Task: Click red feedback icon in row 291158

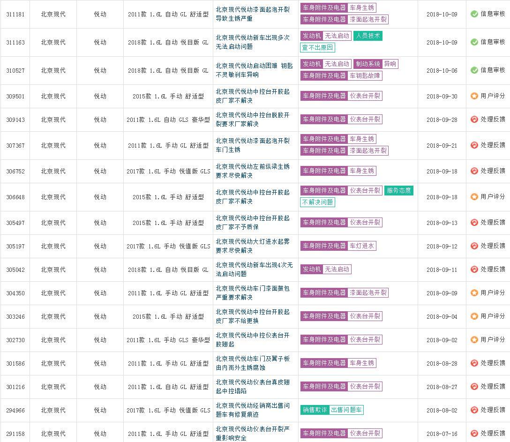Action: tap(474, 433)
